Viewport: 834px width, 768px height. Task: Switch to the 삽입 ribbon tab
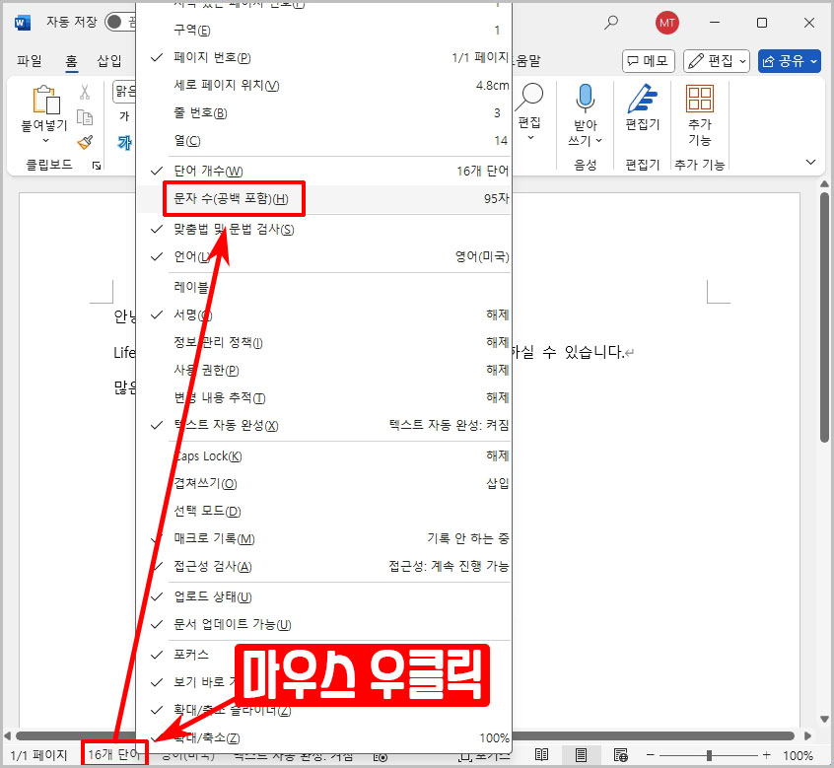click(x=110, y=61)
